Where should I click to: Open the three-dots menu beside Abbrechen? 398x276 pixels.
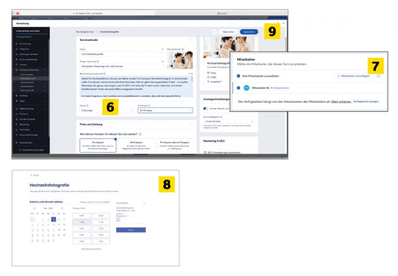coord(215,32)
